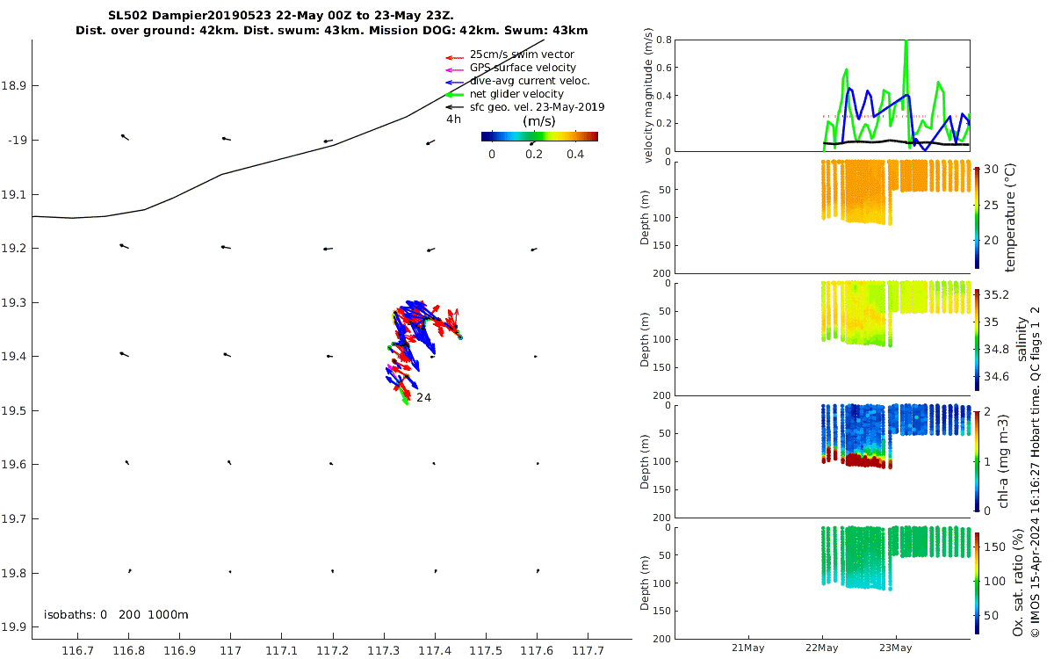Click 'sfc geo. vel. 23-May-2019' legend label
This screenshot has height=659, width=1054.
[538, 107]
